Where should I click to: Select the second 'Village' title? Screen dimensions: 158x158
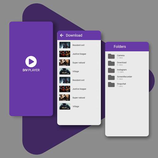click(x=76, y=106)
